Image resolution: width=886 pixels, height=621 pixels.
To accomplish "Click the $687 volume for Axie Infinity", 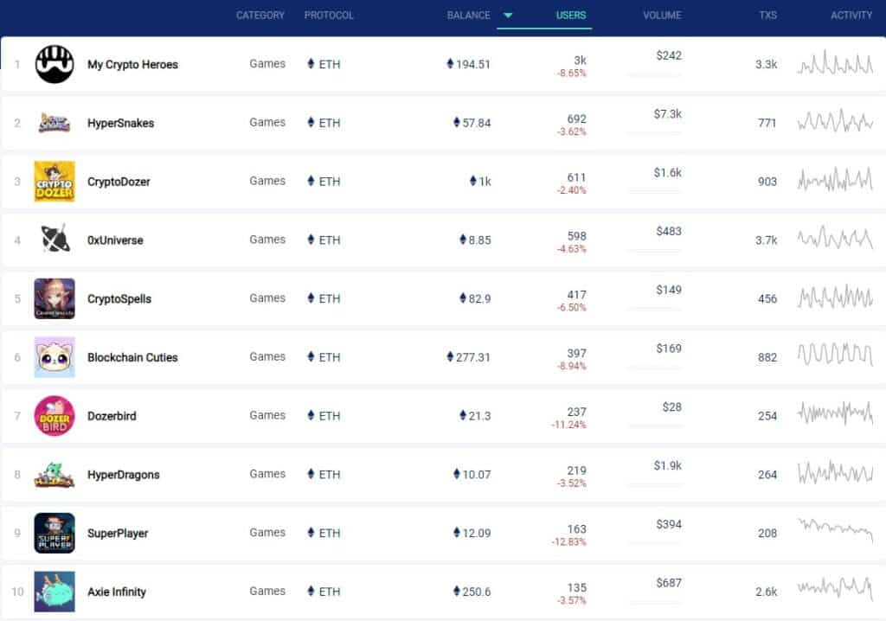I will [669, 583].
